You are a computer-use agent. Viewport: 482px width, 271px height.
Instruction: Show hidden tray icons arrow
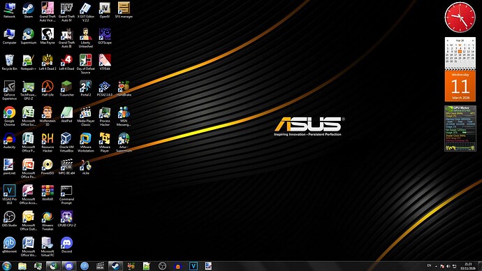(436, 266)
